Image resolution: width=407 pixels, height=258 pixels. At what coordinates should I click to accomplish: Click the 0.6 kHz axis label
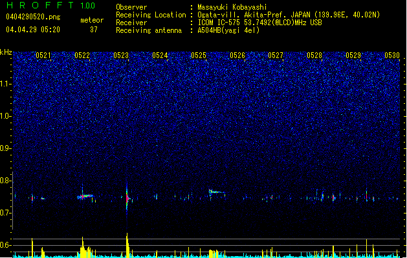coord(6,245)
